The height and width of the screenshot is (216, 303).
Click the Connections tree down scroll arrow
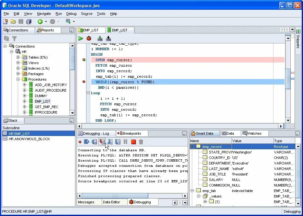click(72, 113)
